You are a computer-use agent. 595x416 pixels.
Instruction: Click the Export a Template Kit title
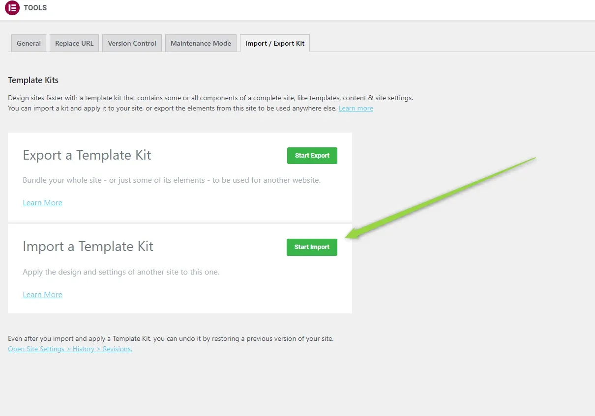coord(87,155)
